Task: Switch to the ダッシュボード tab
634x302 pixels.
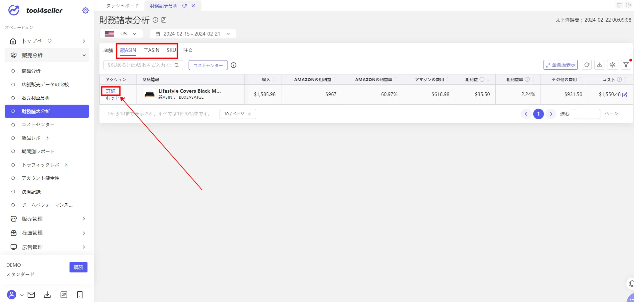Action: (122, 6)
